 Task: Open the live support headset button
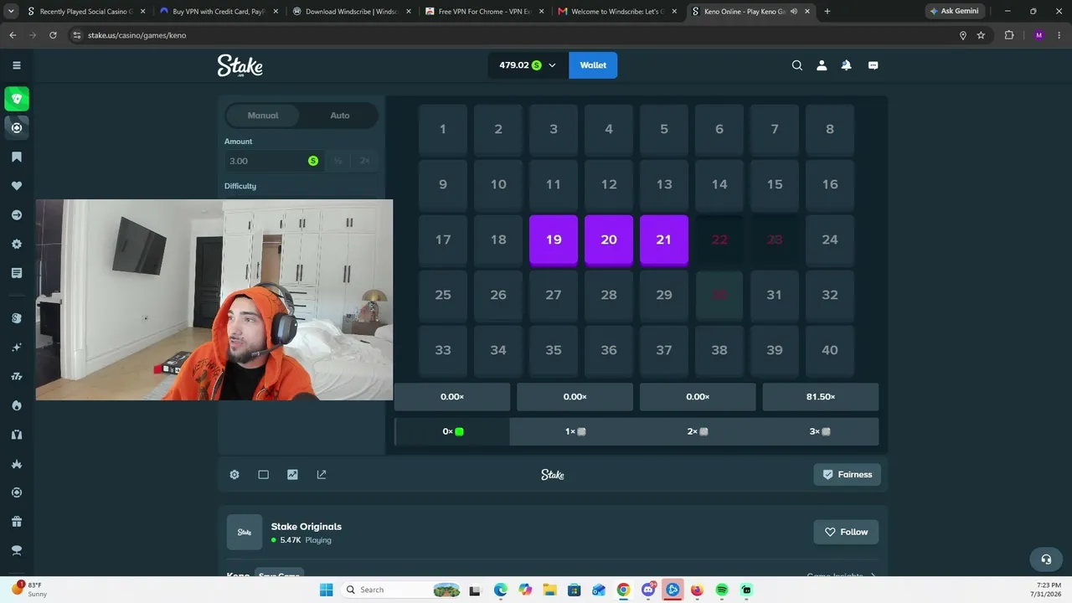coord(1046,559)
